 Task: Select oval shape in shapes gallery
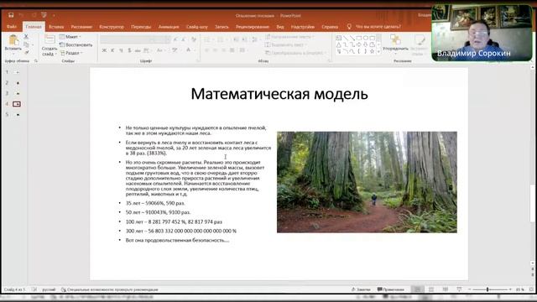[x=366, y=38]
